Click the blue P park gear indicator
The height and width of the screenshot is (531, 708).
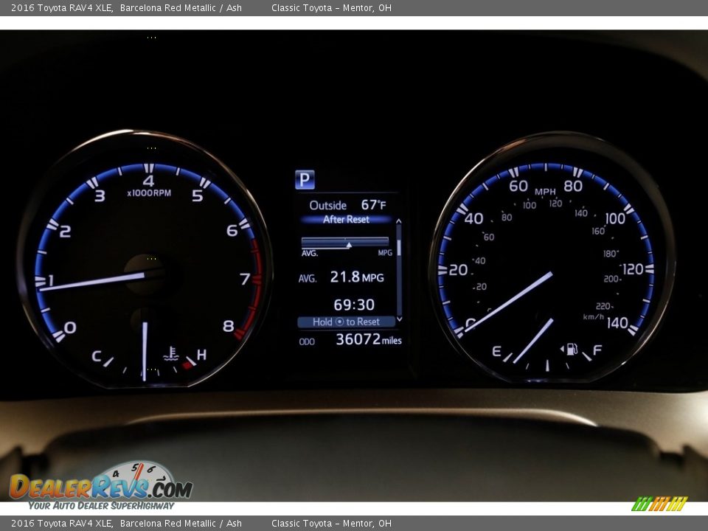pyautogui.click(x=305, y=180)
